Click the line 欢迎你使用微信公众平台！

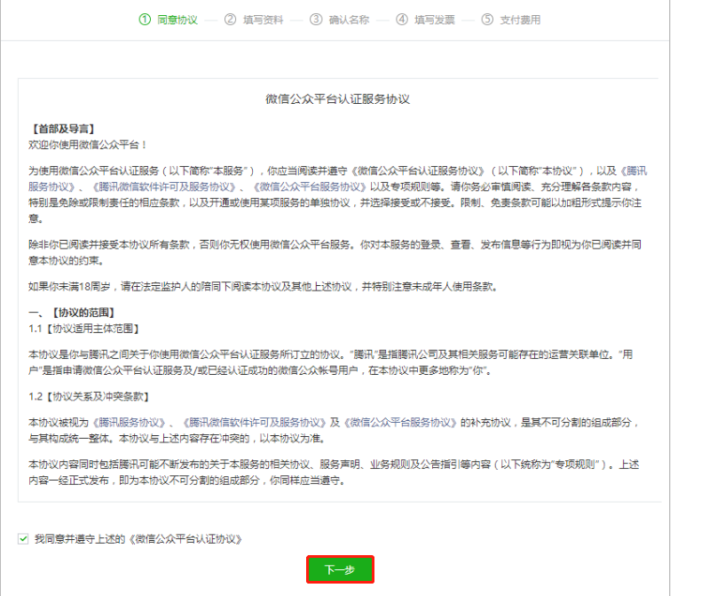(88, 145)
